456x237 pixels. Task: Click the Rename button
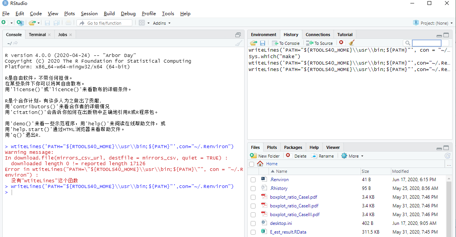(323, 156)
